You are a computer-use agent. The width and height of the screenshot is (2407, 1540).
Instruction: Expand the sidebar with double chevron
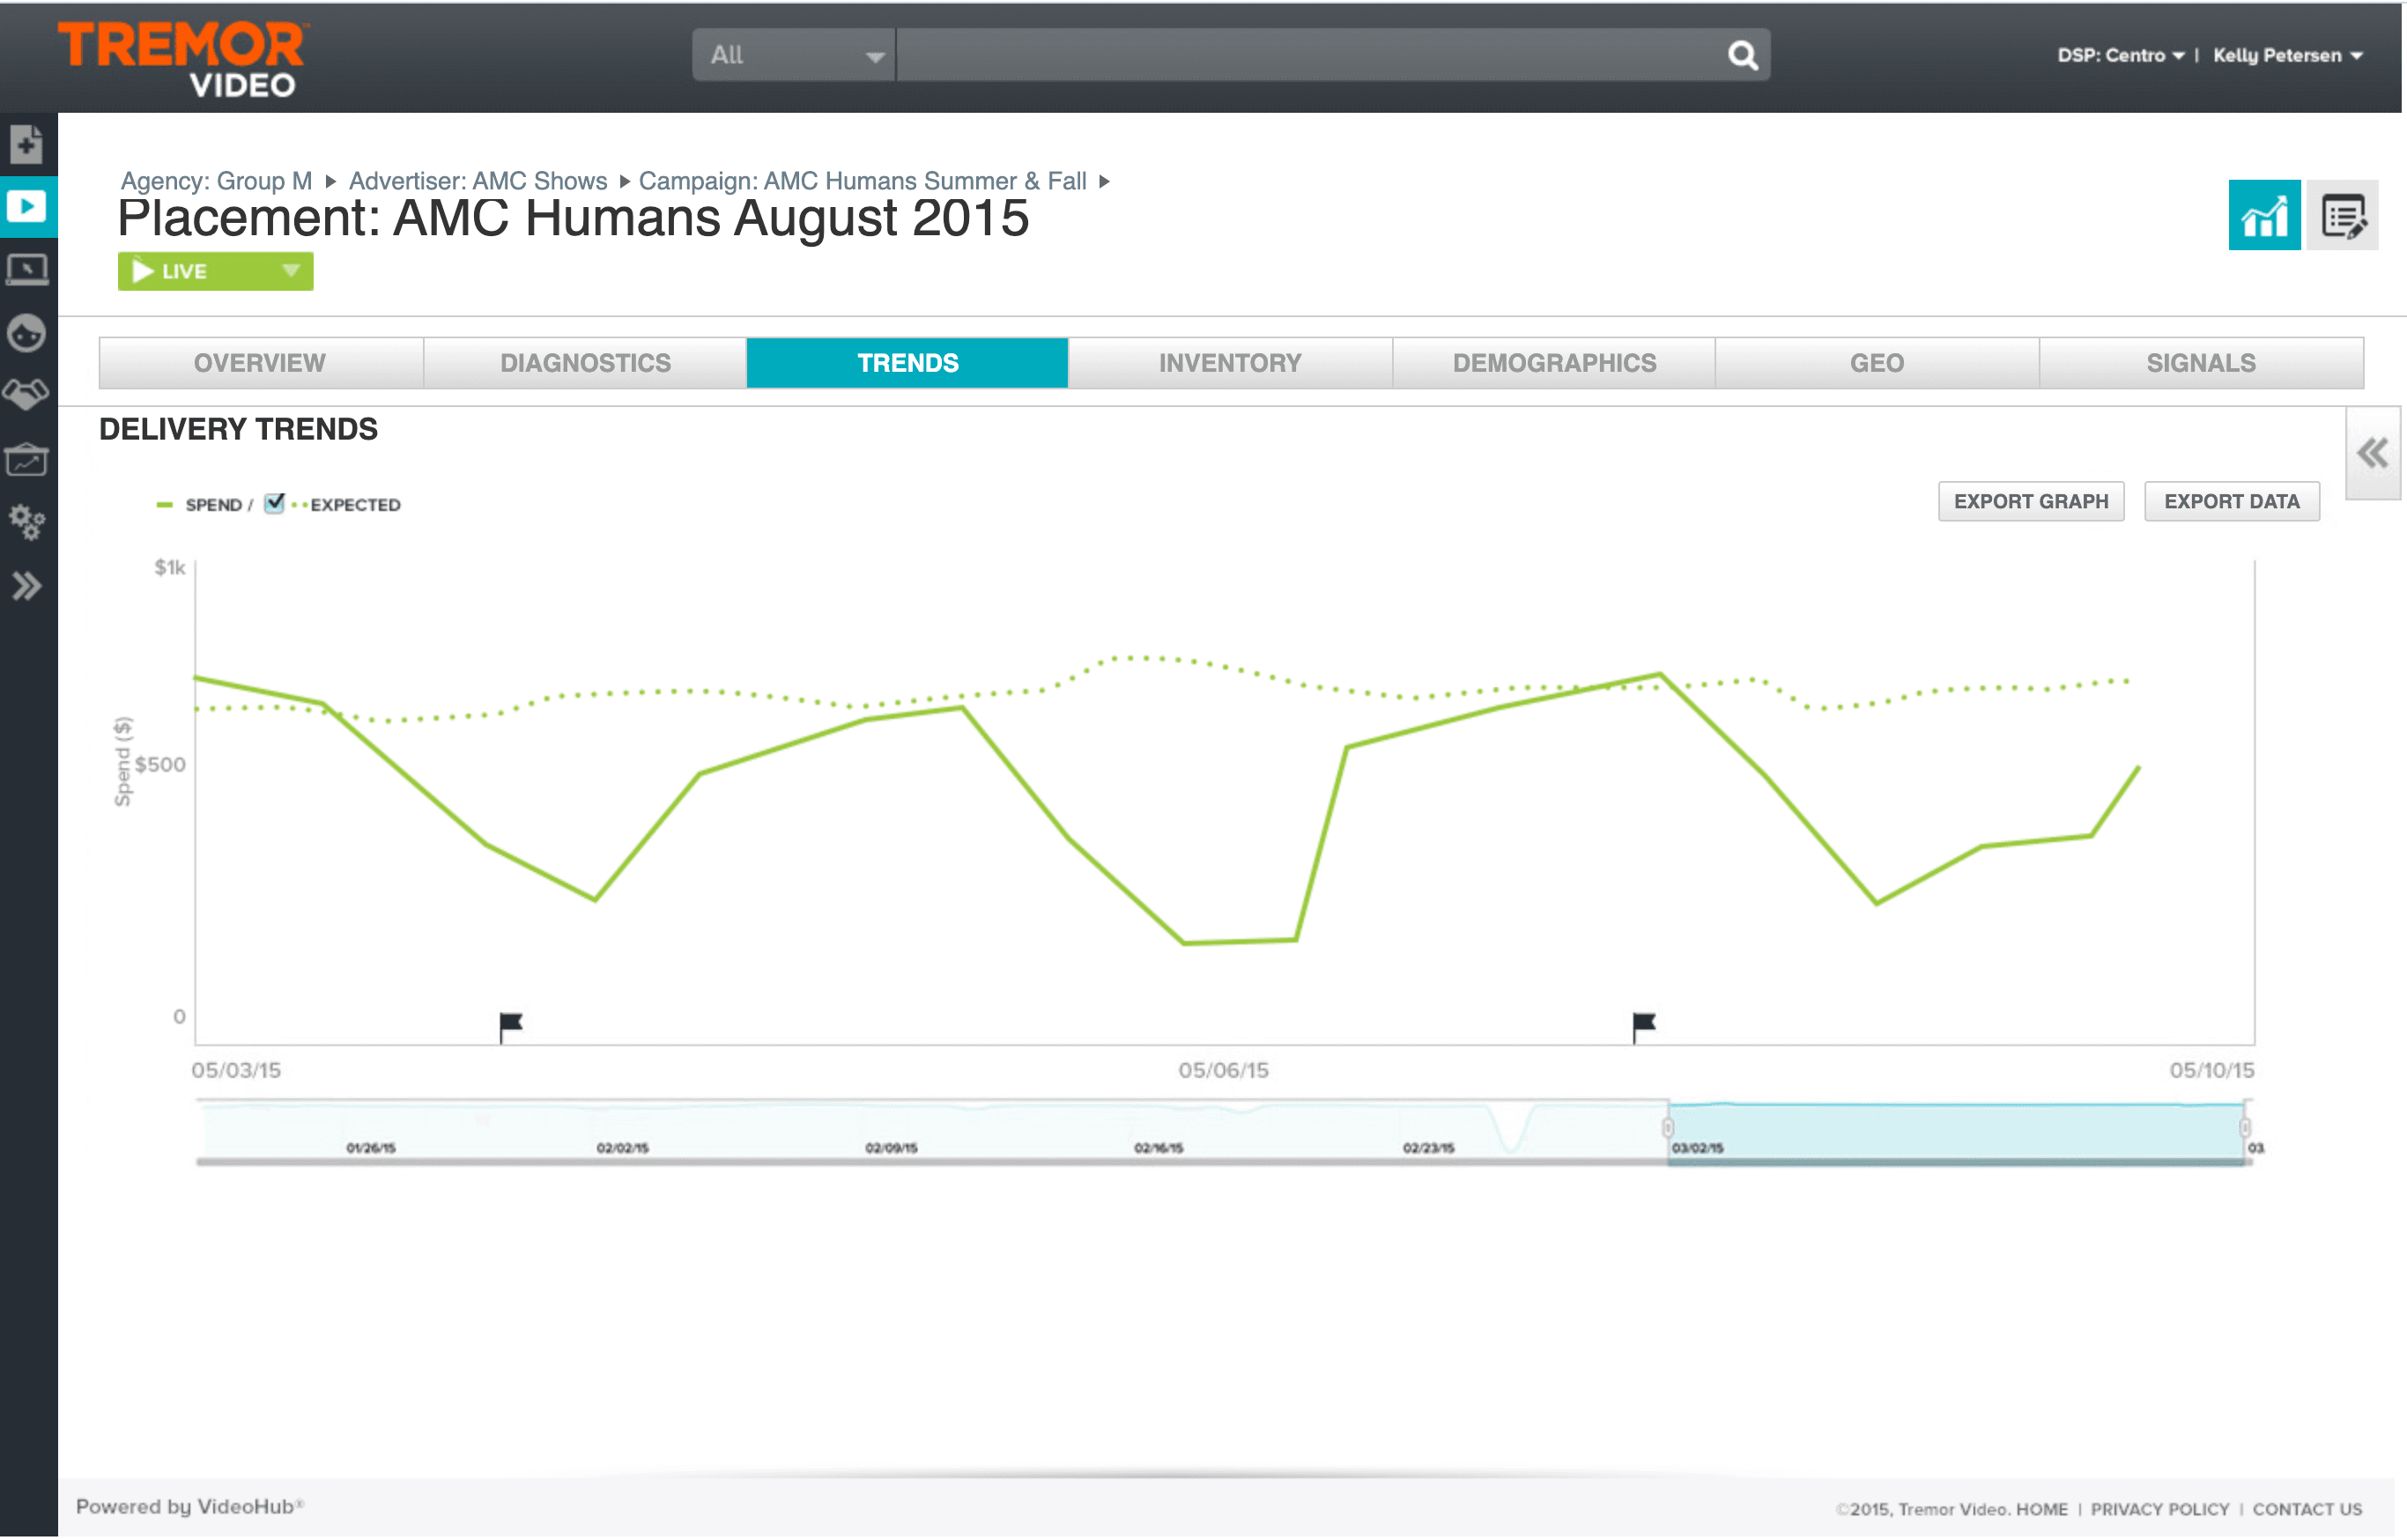point(27,586)
